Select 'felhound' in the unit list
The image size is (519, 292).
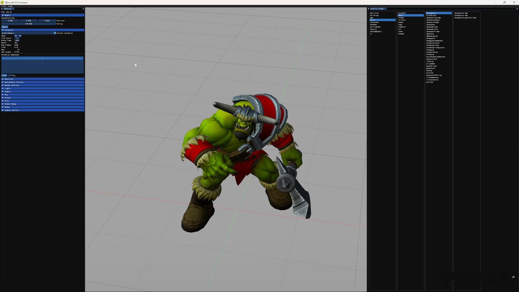click(x=430, y=54)
